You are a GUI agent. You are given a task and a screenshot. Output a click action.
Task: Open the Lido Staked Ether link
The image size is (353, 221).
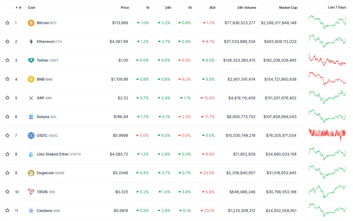pos(53,154)
